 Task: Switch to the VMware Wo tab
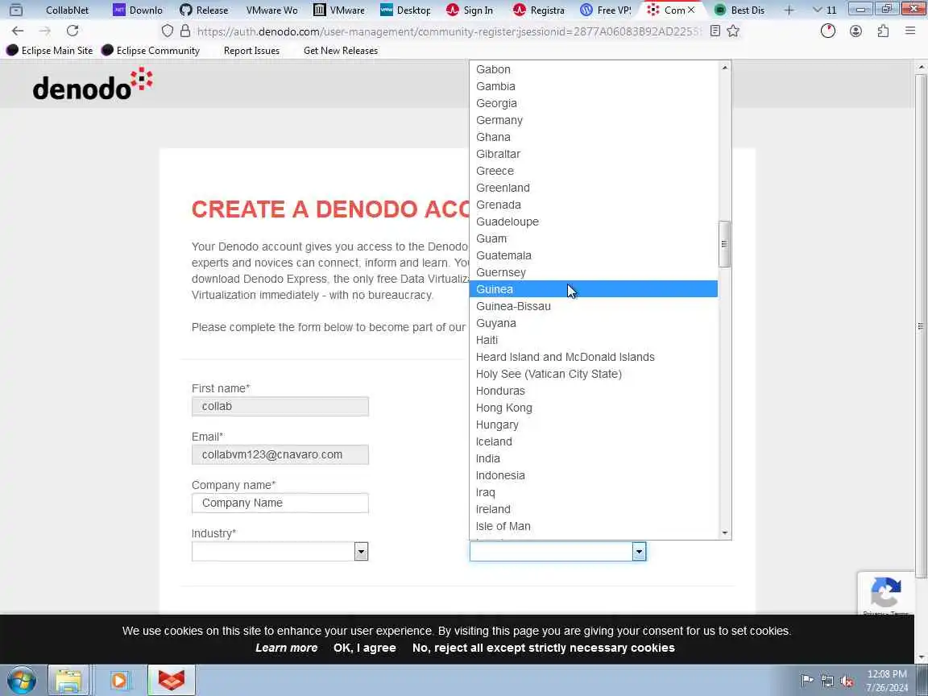[x=271, y=10]
